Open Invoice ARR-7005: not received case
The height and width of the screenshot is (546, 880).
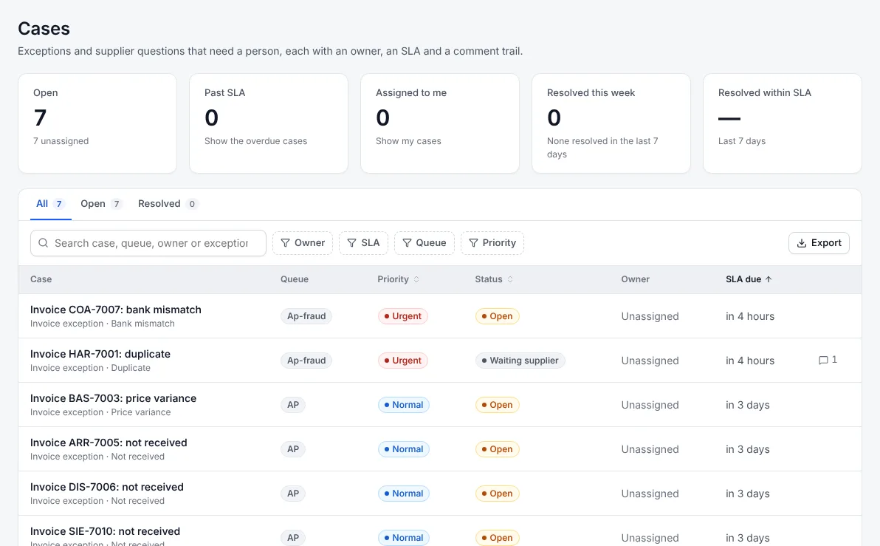109,443
